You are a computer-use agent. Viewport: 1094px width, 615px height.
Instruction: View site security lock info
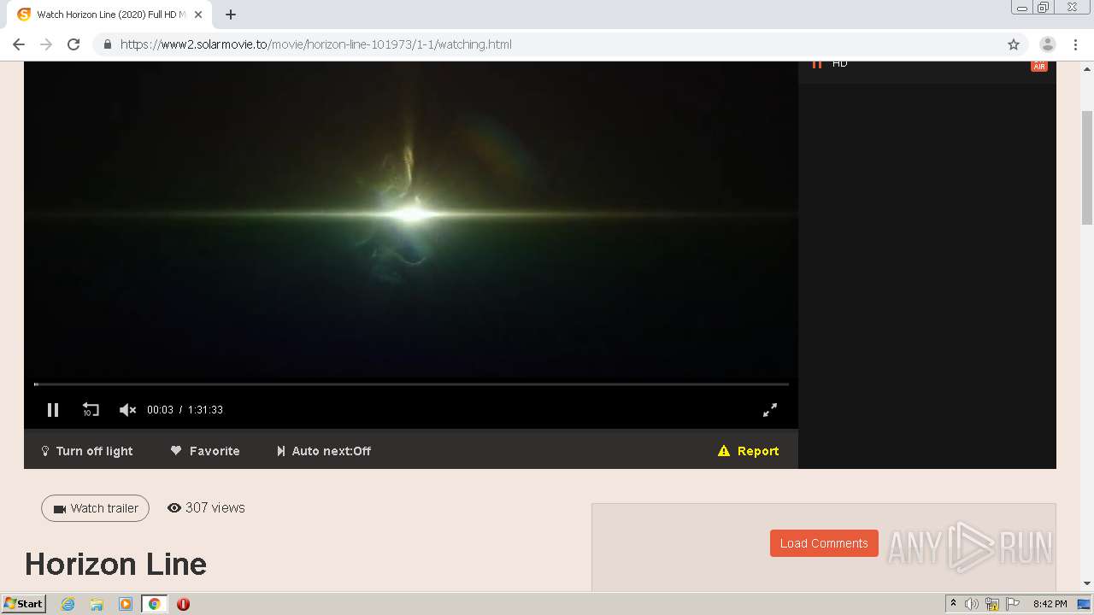click(x=107, y=44)
